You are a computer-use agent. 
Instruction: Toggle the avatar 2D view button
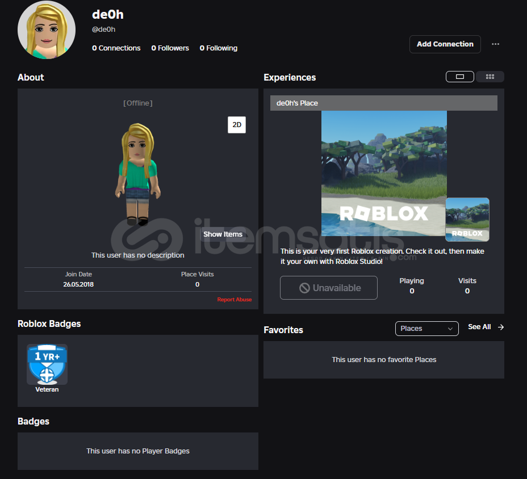(237, 125)
